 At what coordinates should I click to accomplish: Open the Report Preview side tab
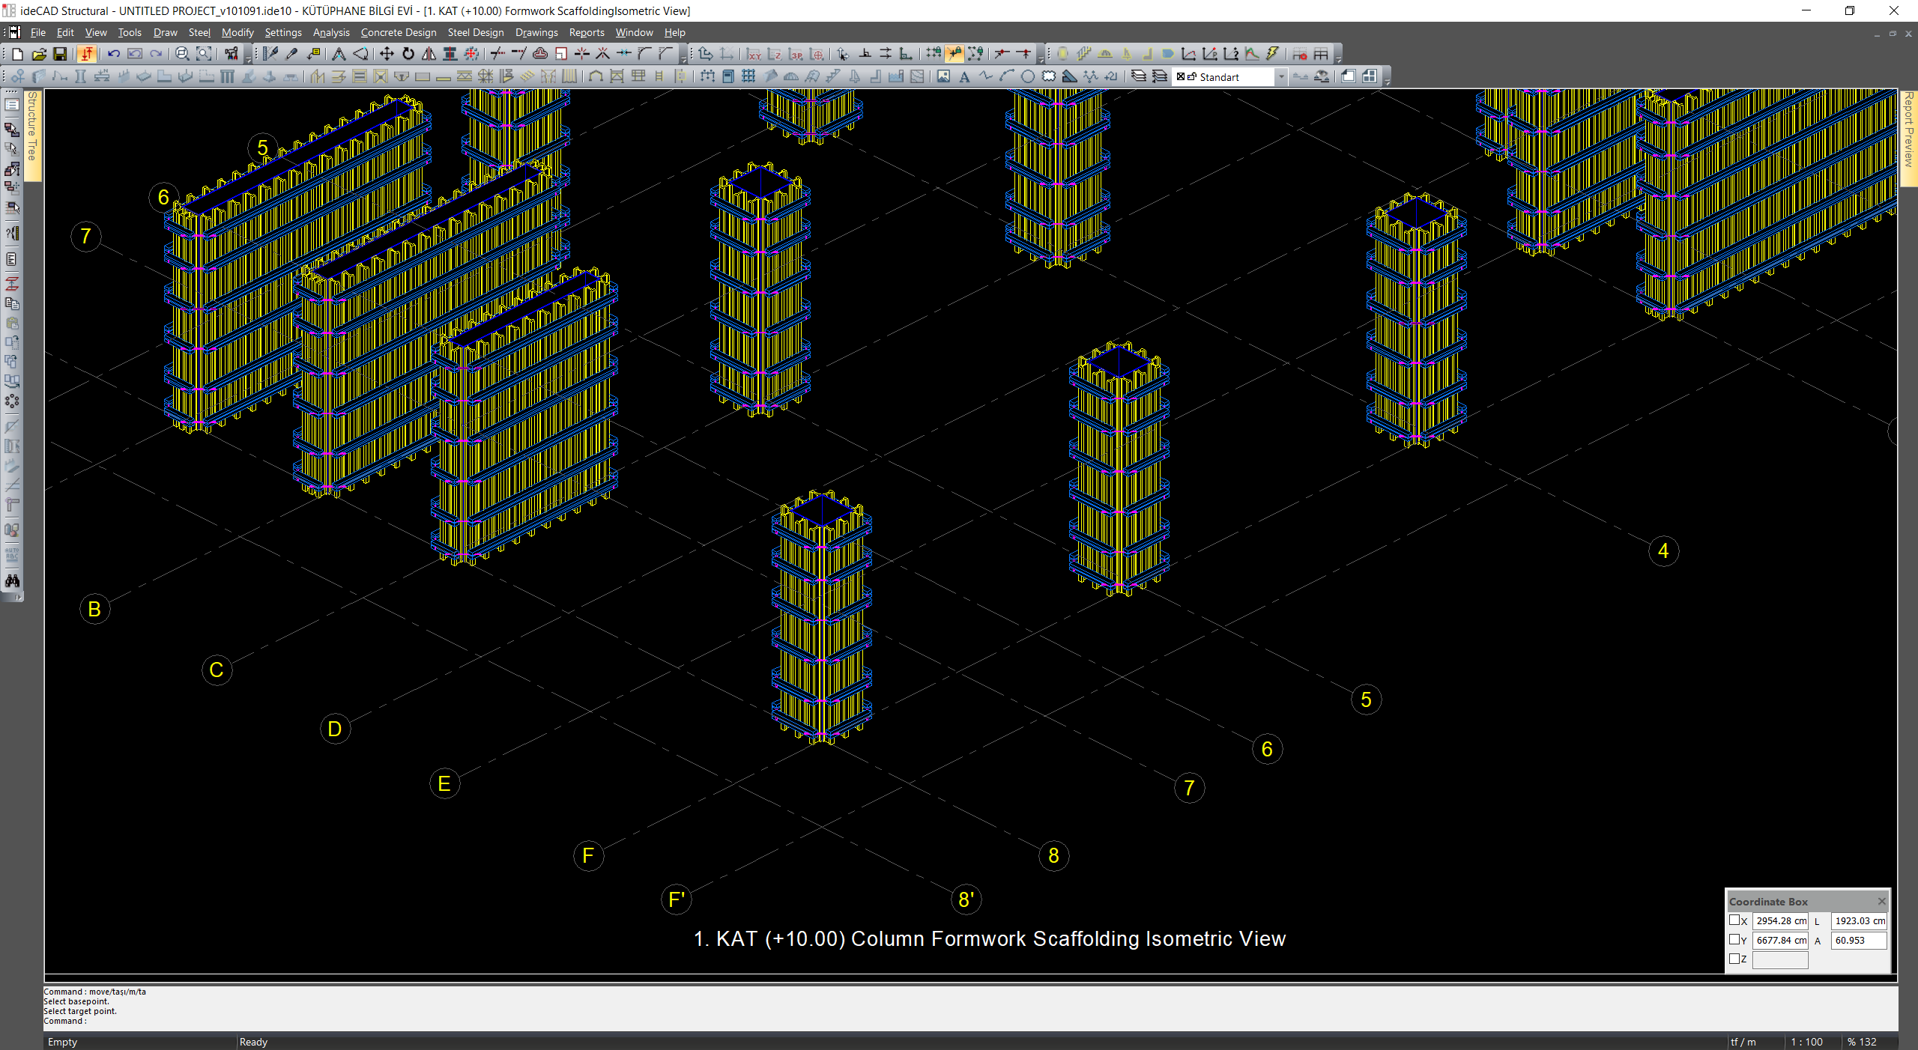pos(1908,138)
